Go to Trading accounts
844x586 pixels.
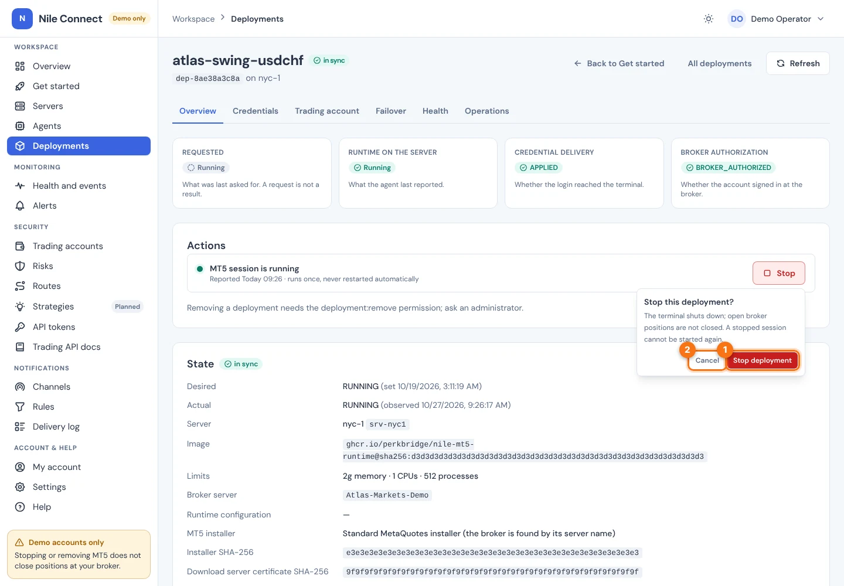click(x=79, y=246)
